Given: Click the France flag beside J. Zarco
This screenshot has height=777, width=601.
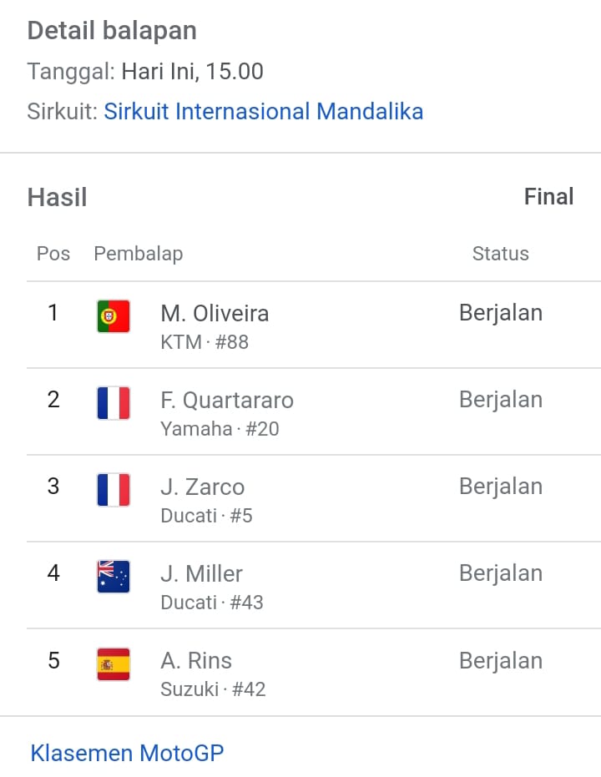Looking at the screenshot, I should click(114, 490).
